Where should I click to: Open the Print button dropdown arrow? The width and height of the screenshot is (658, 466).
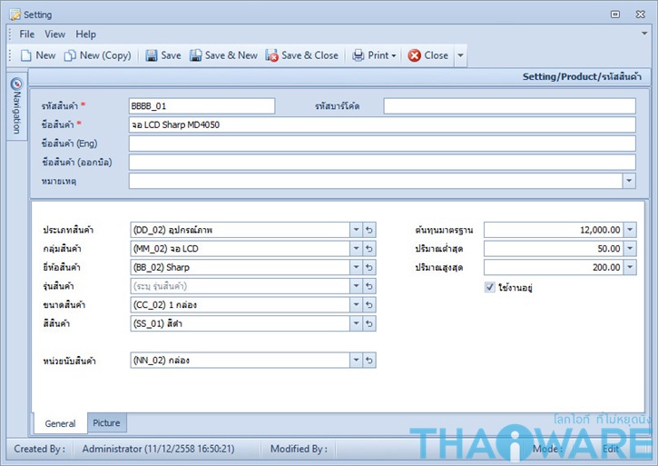(x=394, y=56)
